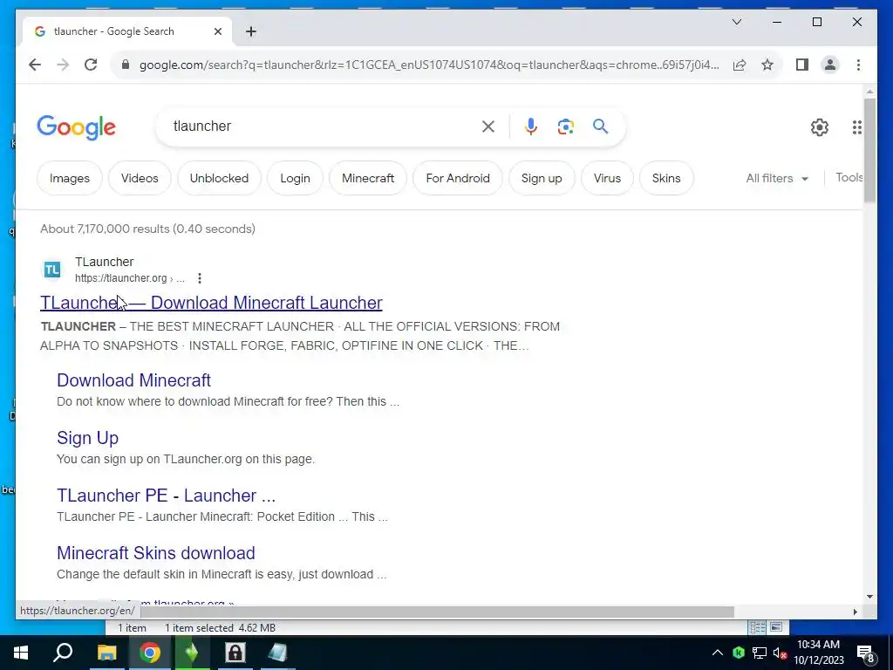Select the Minecraft filter chip
This screenshot has height=670, width=893.
point(368,178)
